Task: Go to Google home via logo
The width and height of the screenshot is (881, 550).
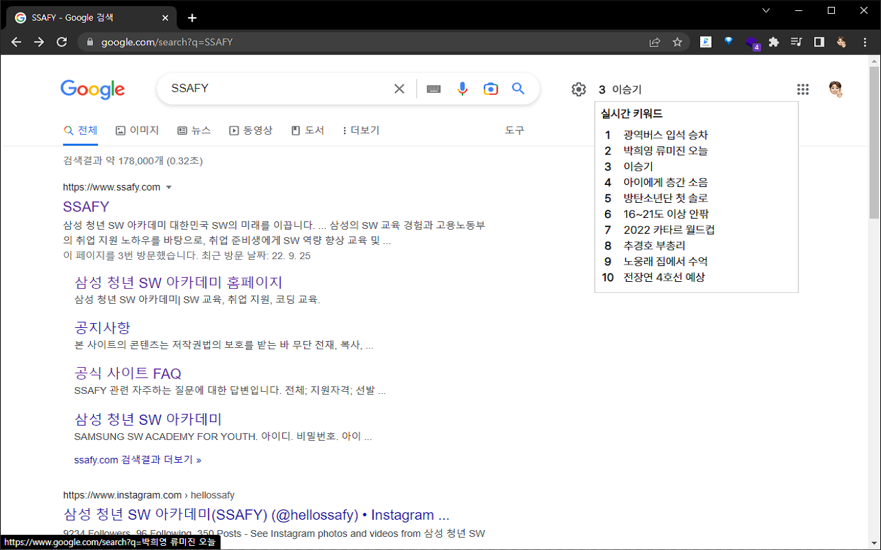Action: [93, 89]
